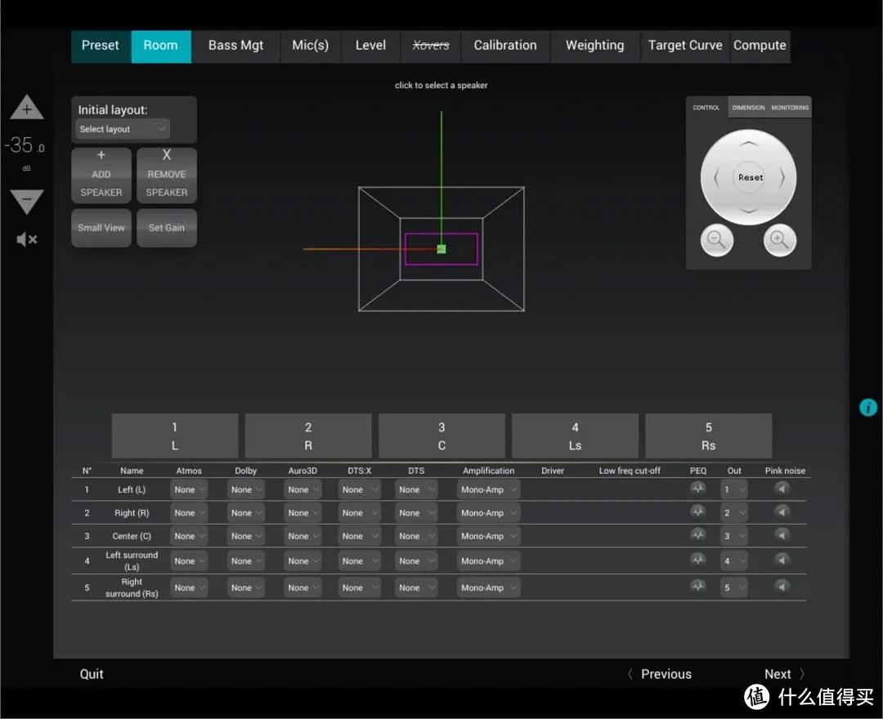Click Quit at bottom left
Image resolution: width=883 pixels, height=719 pixels.
click(x=92, y=674)
